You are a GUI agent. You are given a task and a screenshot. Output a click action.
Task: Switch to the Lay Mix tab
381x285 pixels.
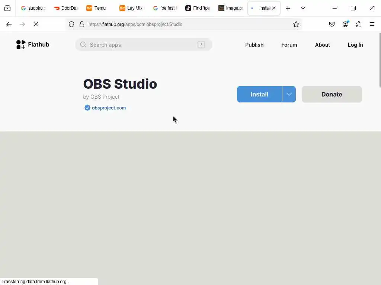(132, 8)
